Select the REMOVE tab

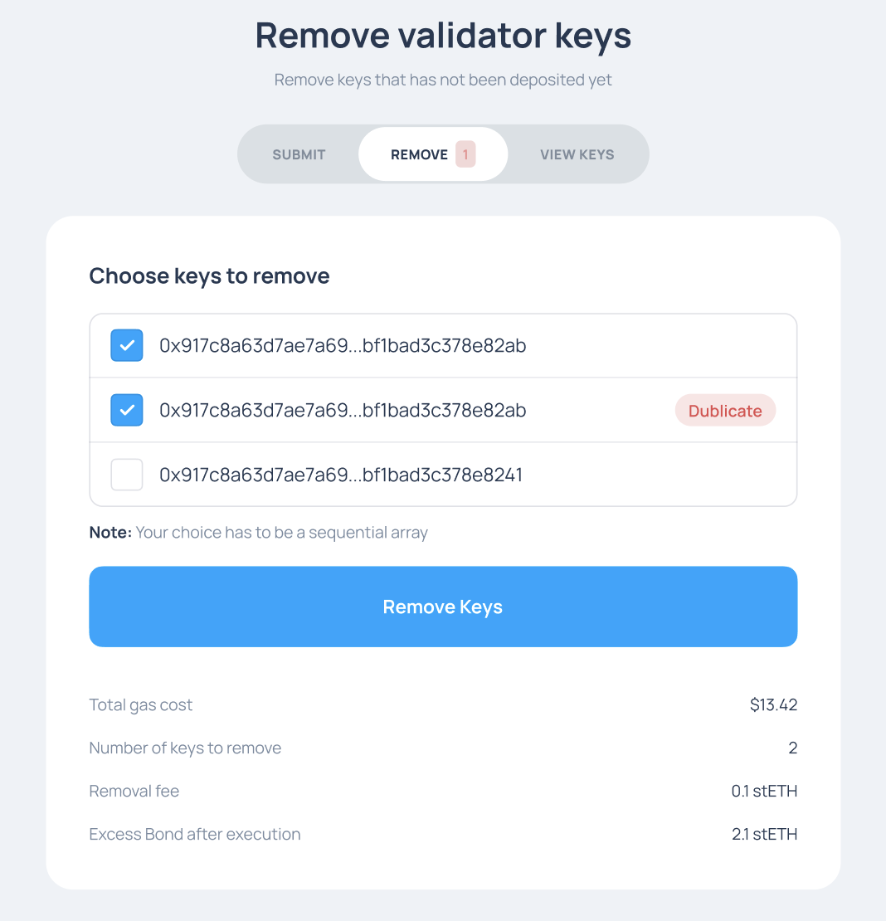pos(419,154)
